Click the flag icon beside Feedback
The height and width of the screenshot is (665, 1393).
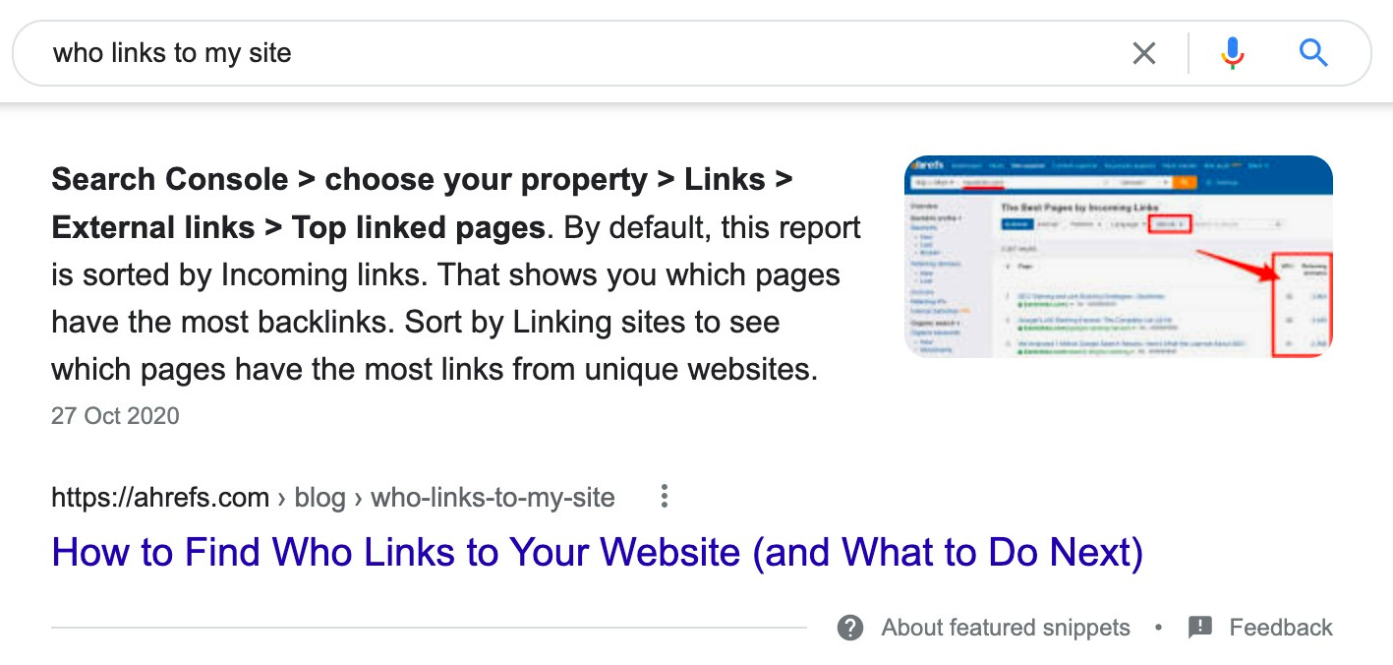(1199, 627)
